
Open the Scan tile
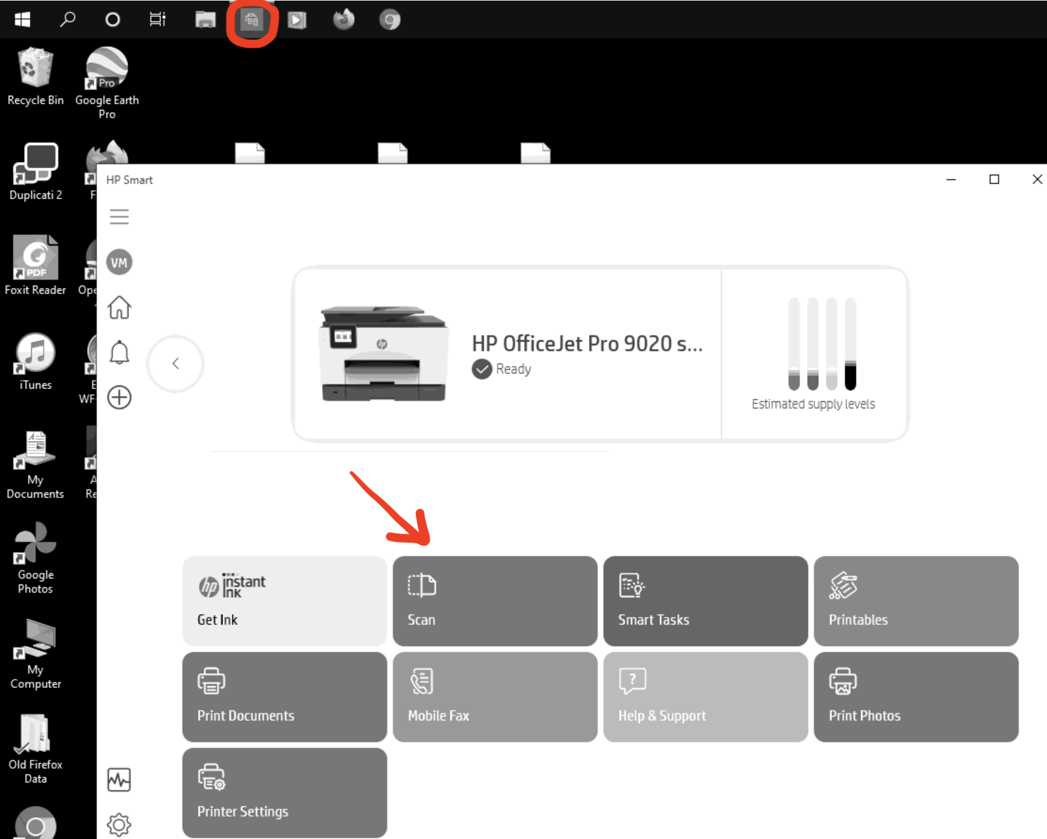point(494,600)
